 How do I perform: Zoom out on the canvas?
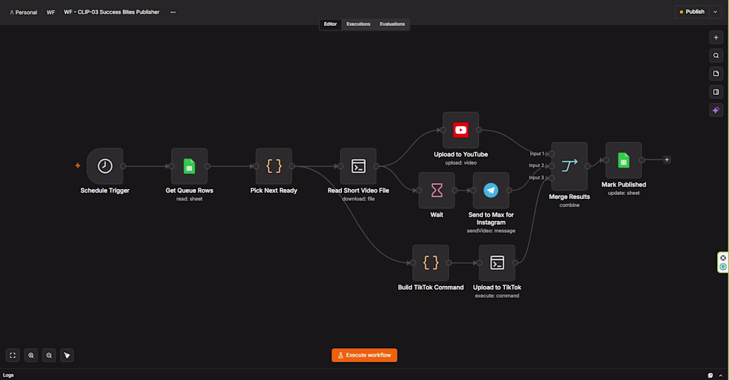pos(49,355)
